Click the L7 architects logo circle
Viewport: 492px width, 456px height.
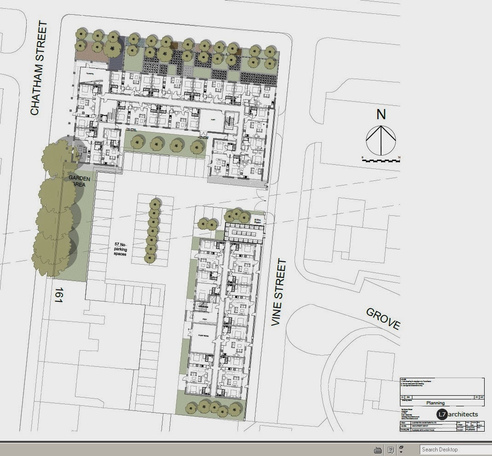442,414
